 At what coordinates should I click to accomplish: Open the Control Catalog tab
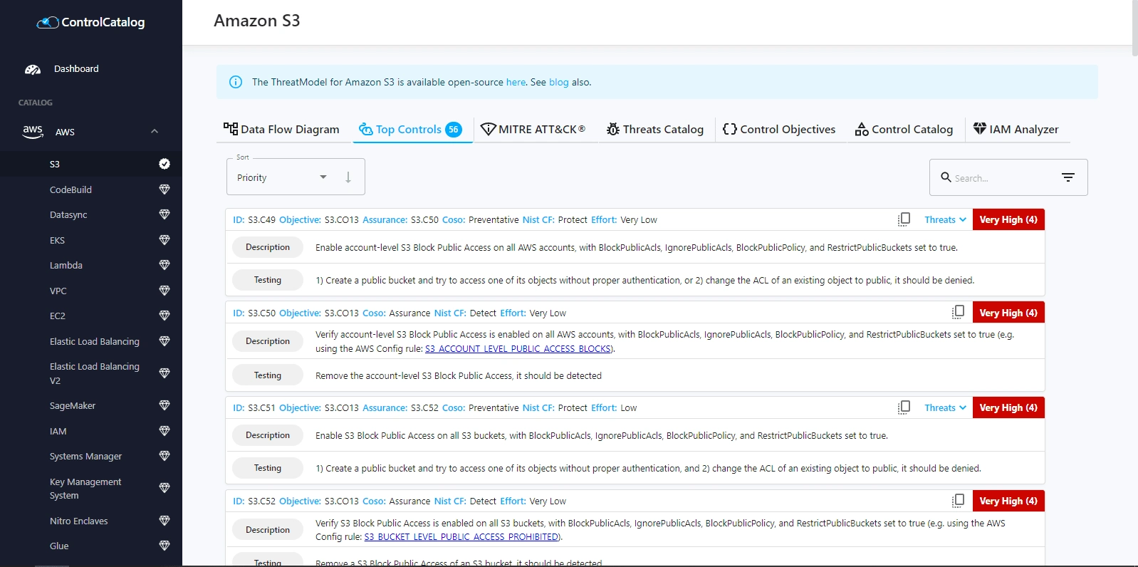click(x=904, y=129)
